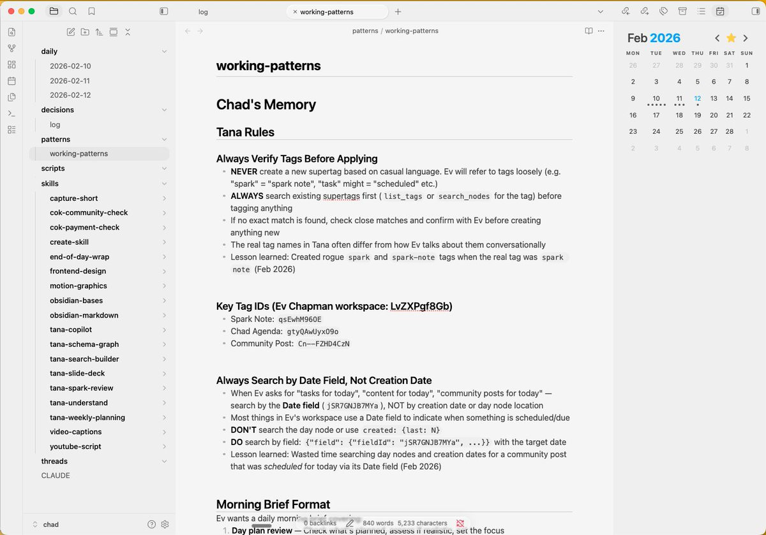
Task: Open the outgoing links panel icon
Action: coord(644,11)
